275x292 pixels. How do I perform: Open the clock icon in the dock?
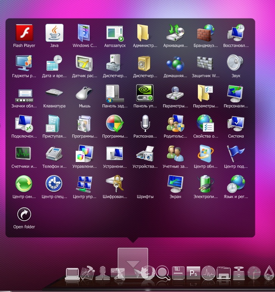click(254, 273)
